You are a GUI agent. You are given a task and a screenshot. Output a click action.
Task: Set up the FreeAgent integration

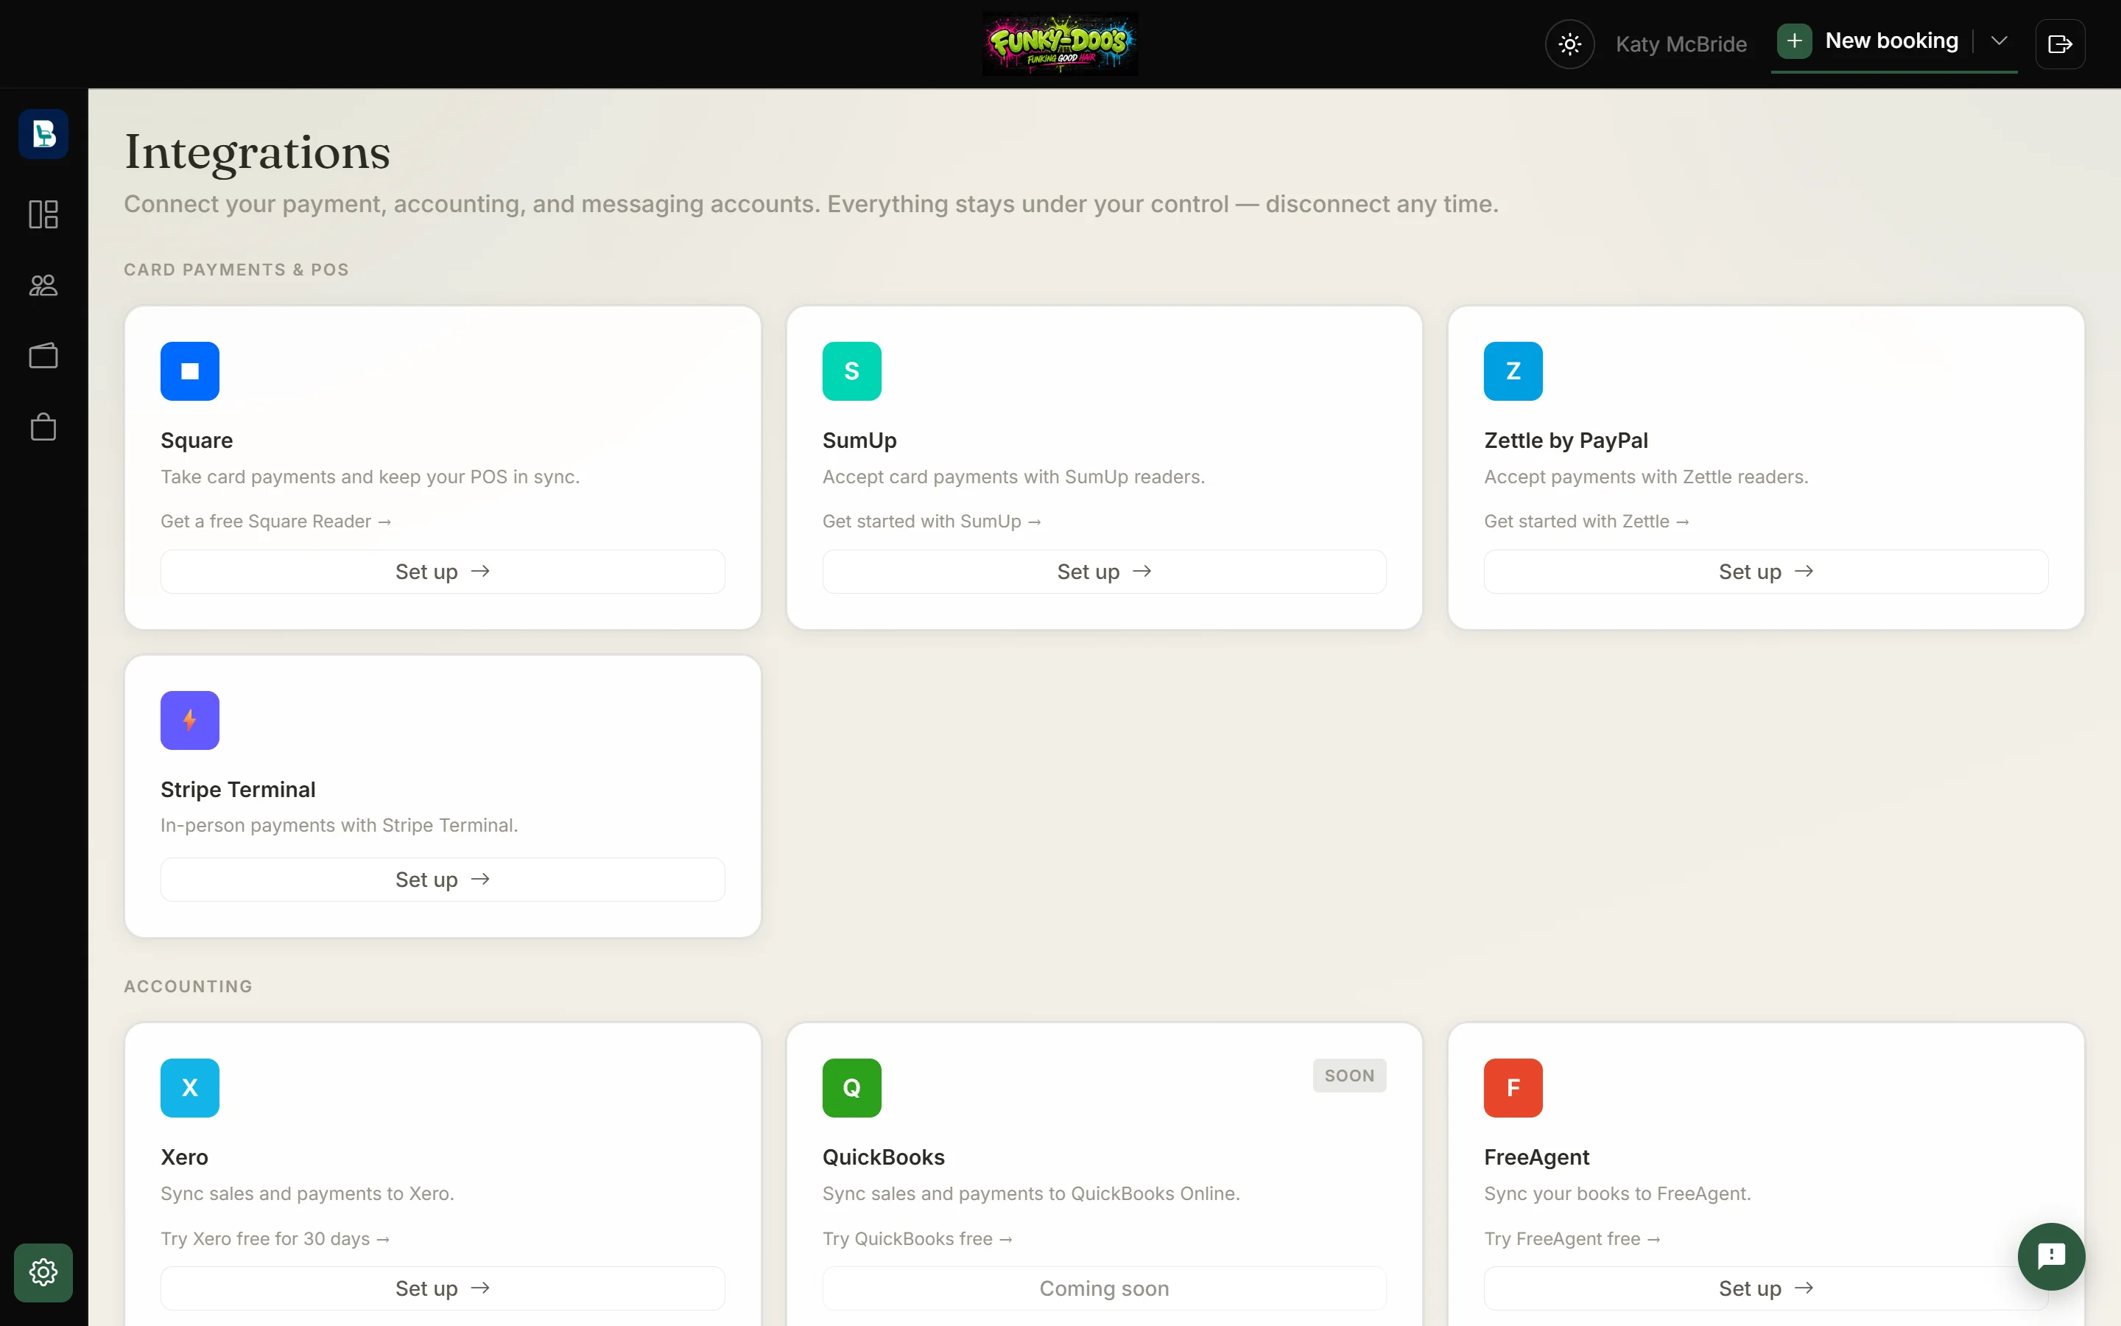pos(1766,1288)
